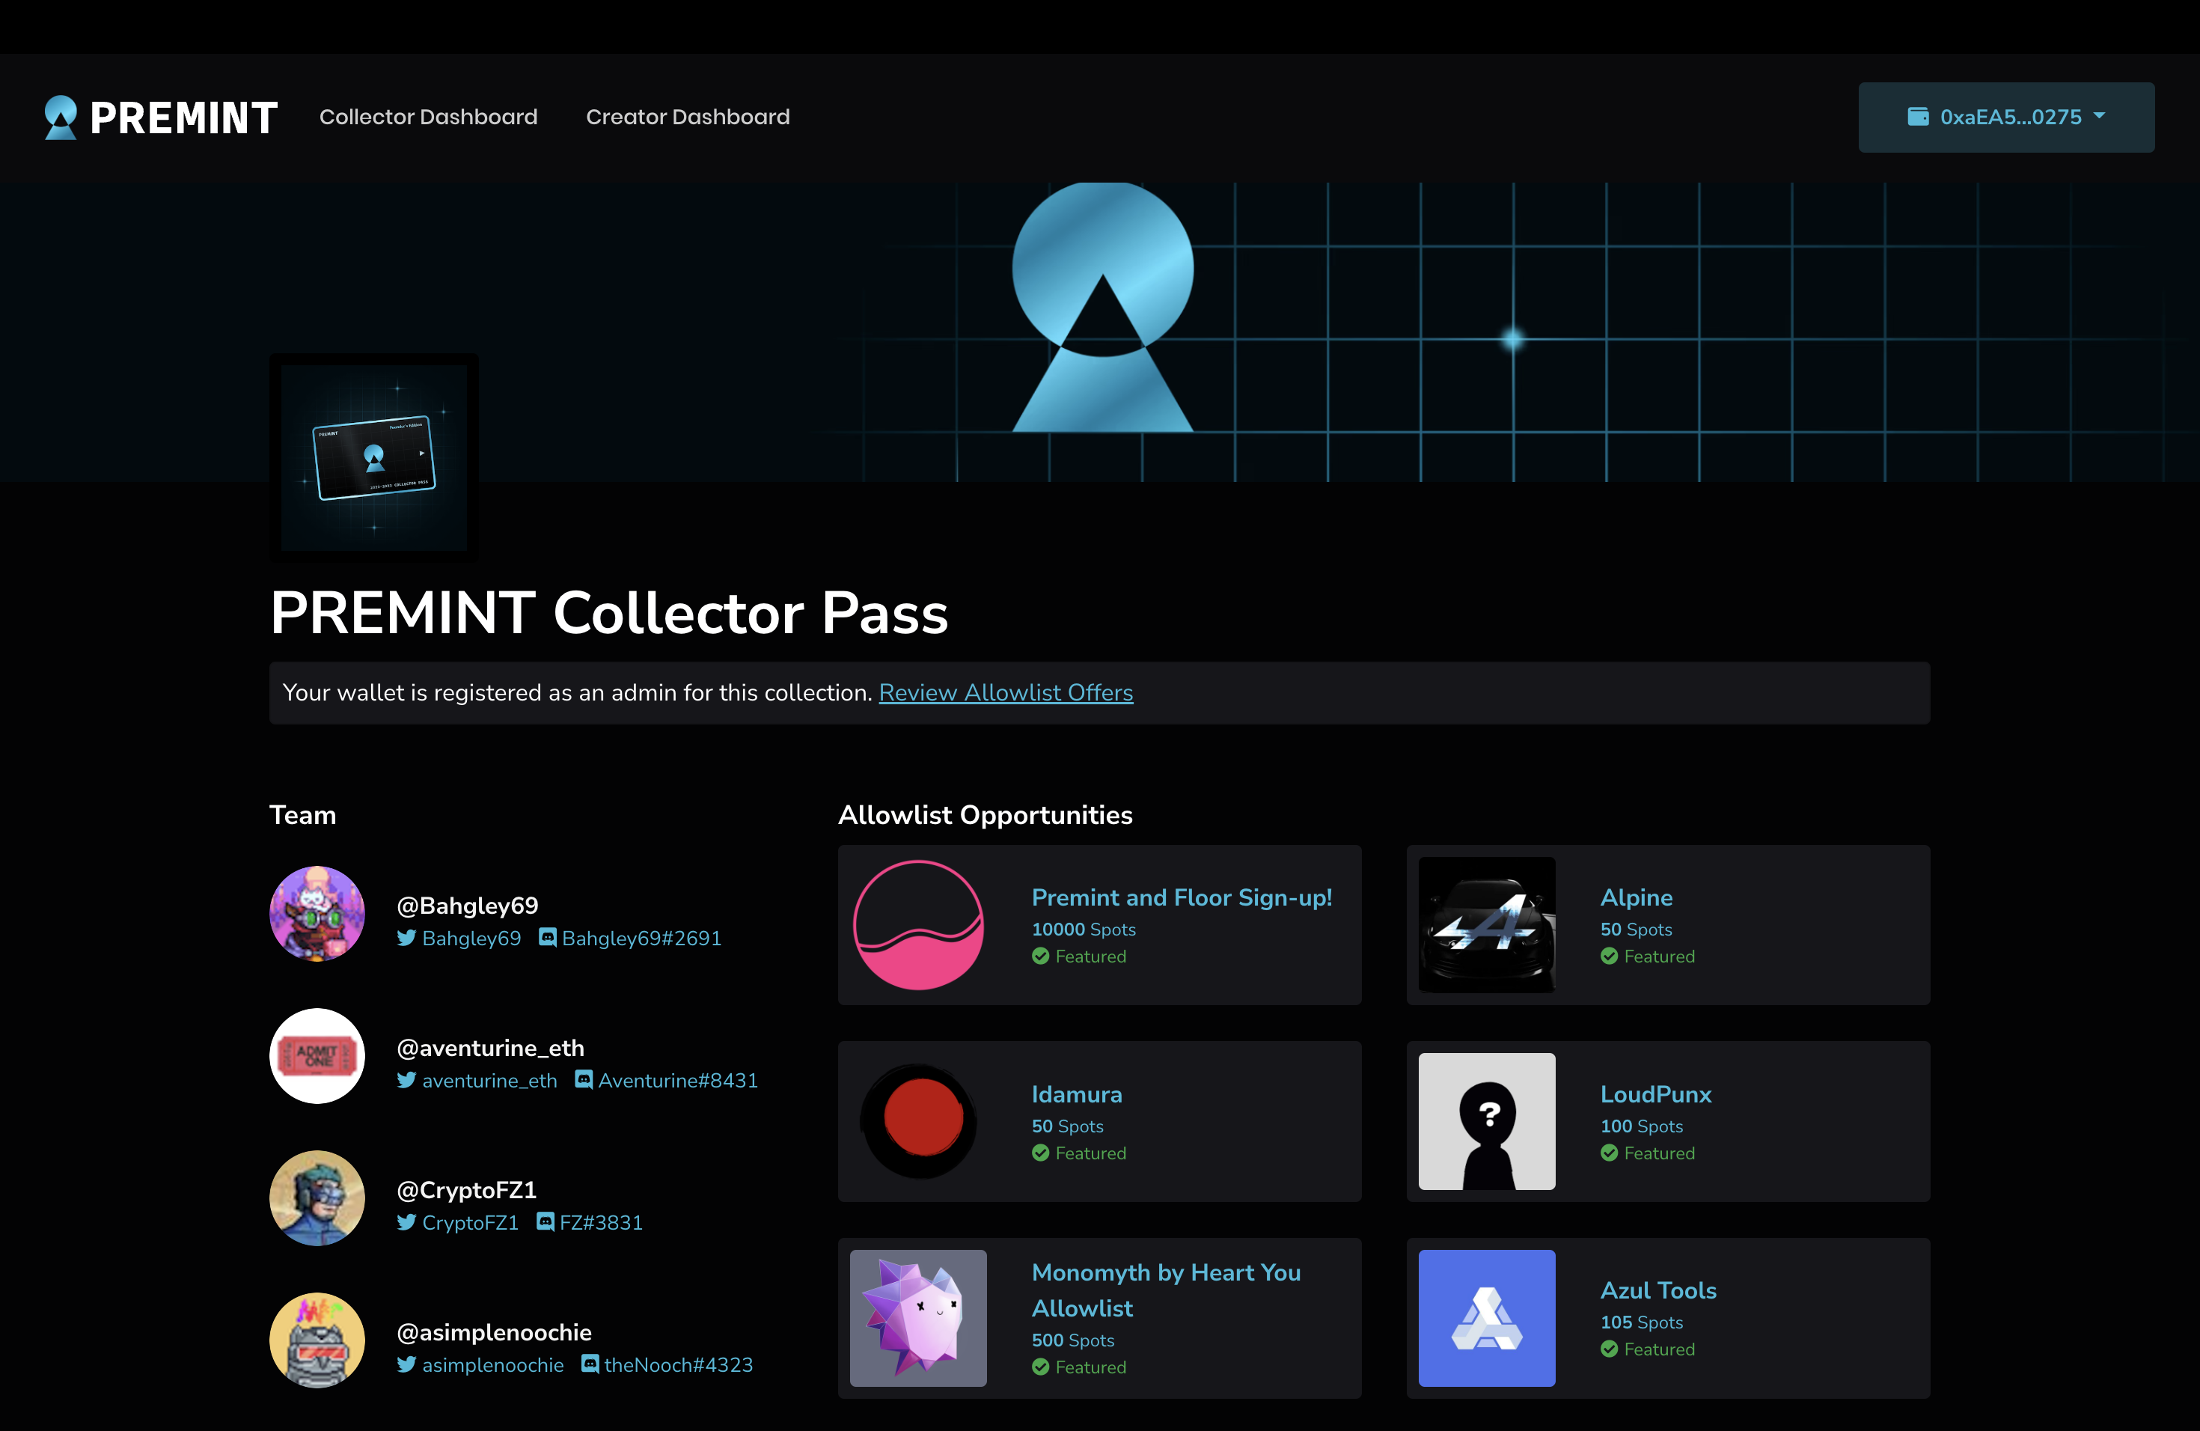Viewport: 2200px width, 1431px height.
Task: Open the LoudPunx allowlist
Action: pos(1655,1094)
